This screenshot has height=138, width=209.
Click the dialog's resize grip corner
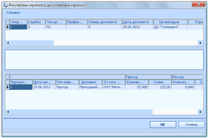tap(204, 134)
